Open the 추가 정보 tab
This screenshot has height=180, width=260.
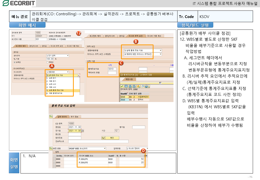pyautogui.click(x=74, y=117)
